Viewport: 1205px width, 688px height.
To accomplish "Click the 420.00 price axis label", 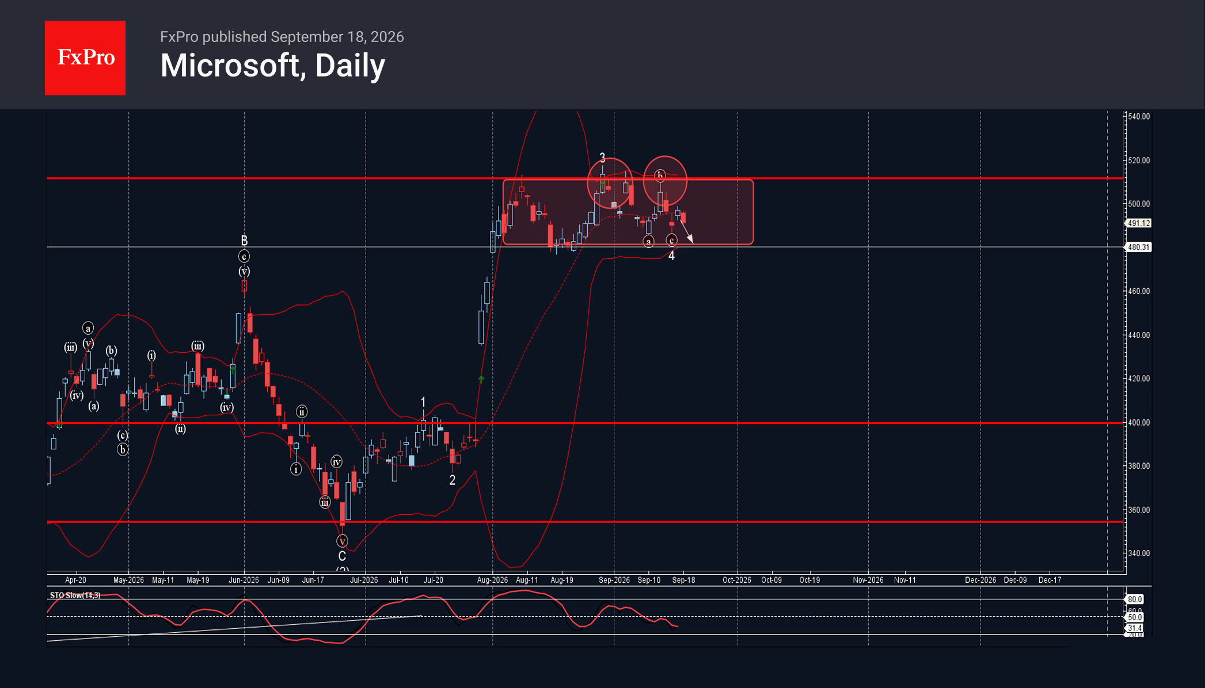I will [x=1139, y=379].
